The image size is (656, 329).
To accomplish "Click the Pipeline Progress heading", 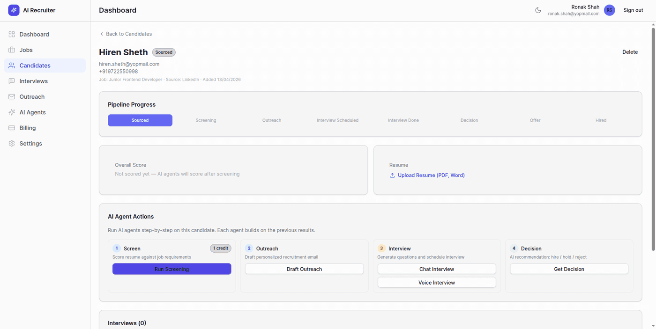I will pyautogui.click(x=132, y=105).
